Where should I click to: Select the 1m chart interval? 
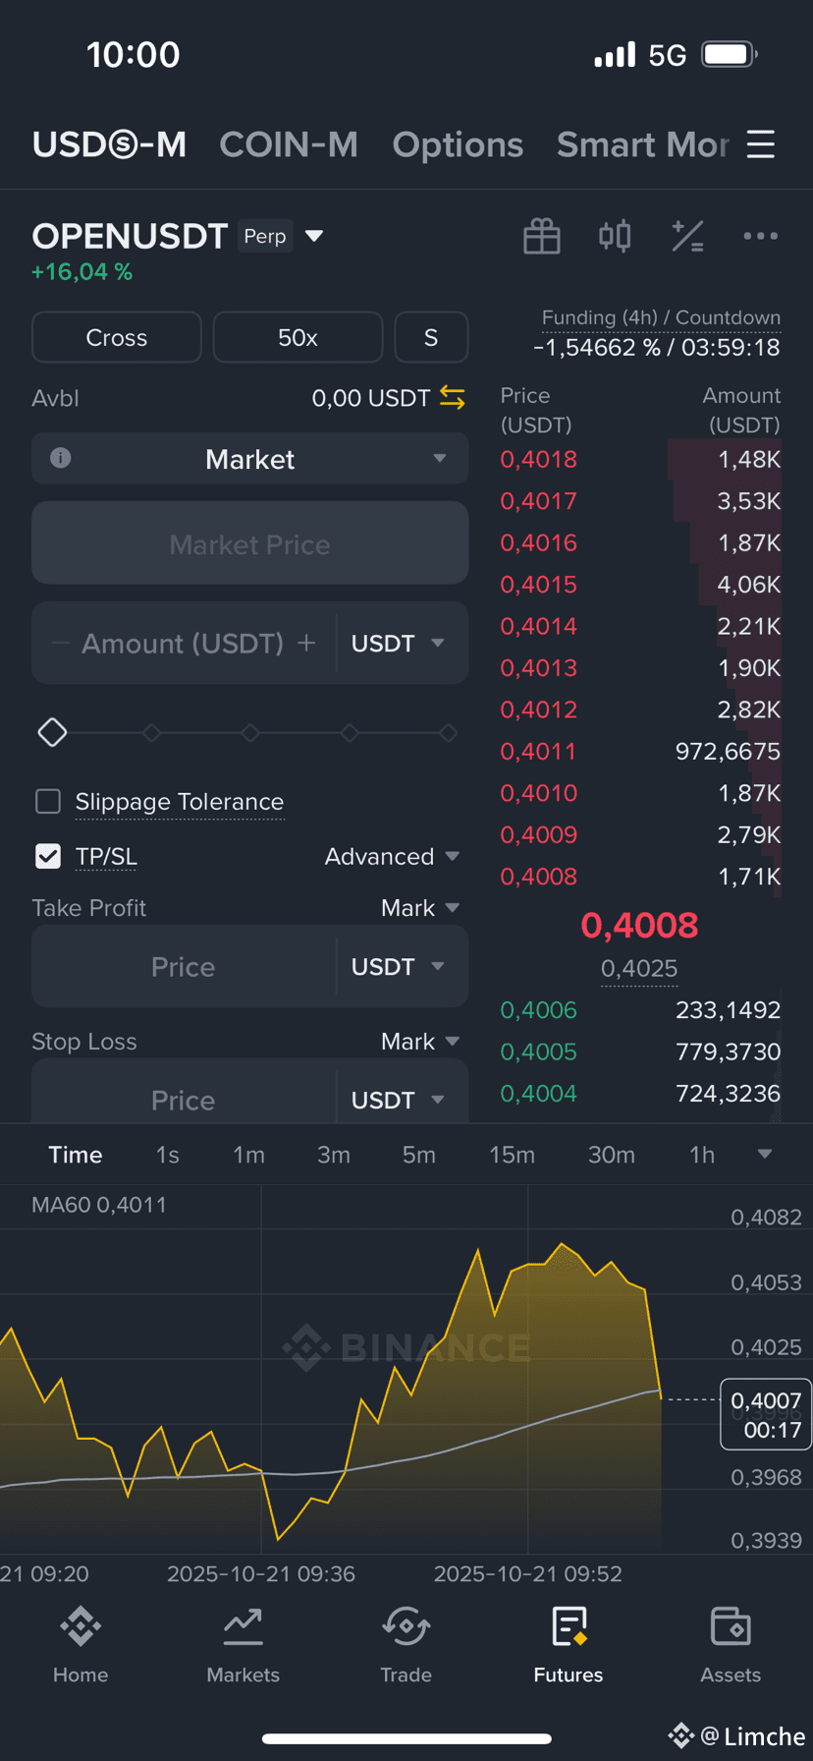coord(248,1155)
